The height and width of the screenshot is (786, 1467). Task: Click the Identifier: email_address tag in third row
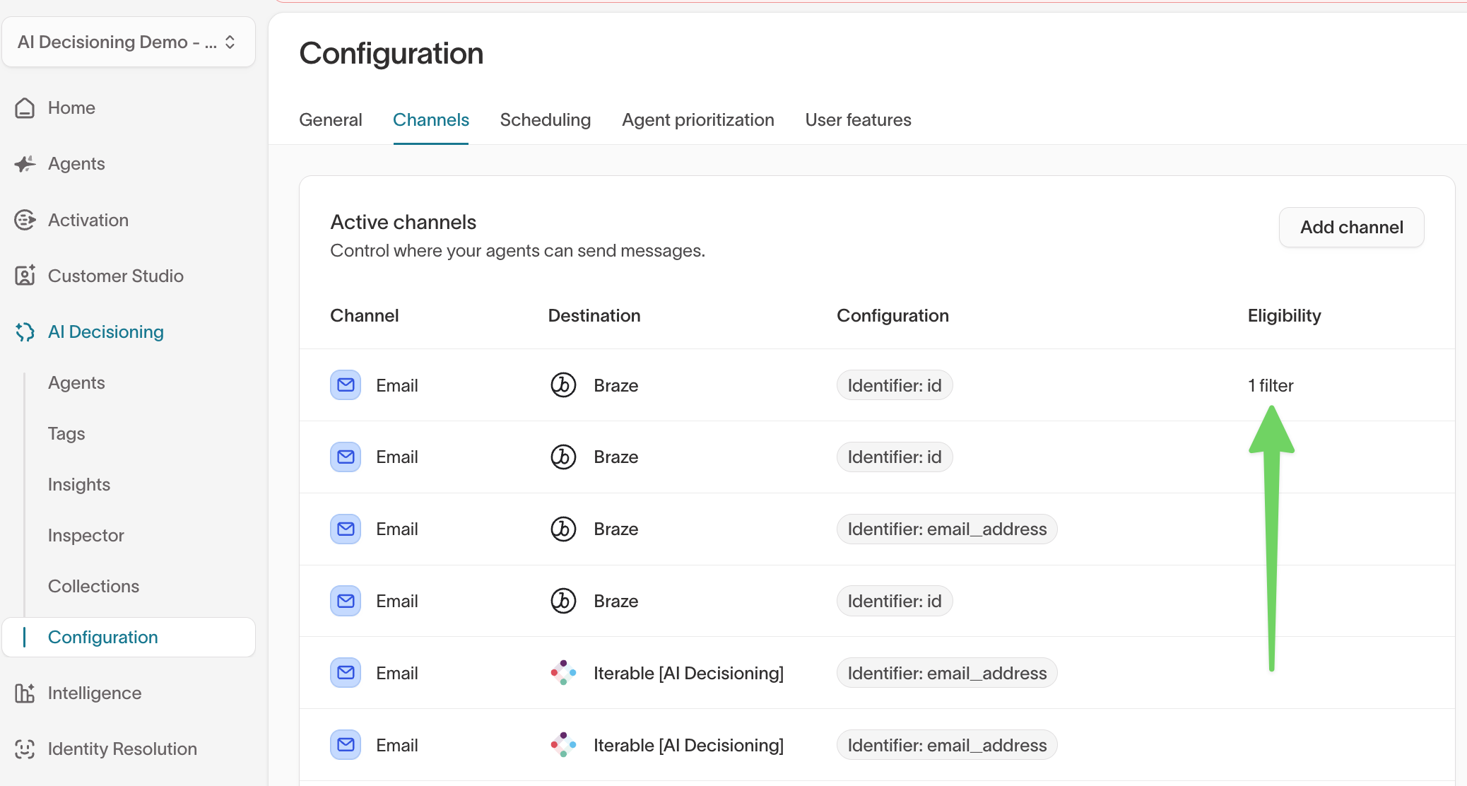(x=946, y=529)
